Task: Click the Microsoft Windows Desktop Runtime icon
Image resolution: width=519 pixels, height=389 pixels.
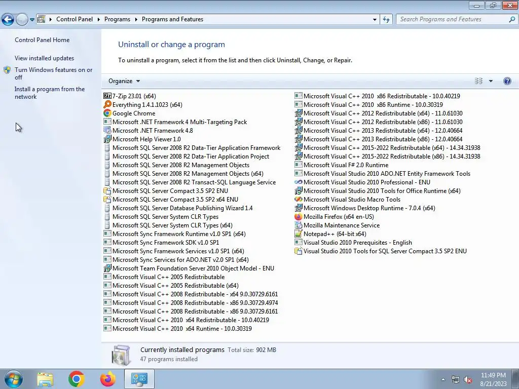Action: tap(298, 208)
